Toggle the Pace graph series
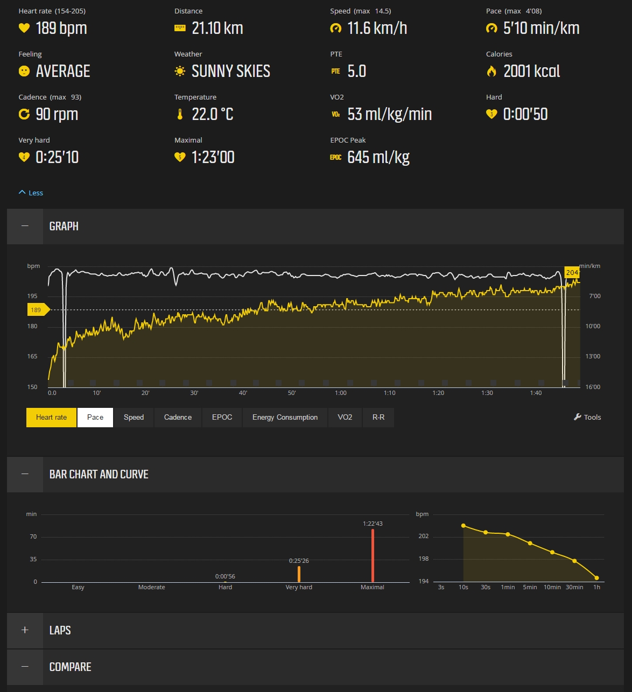The image size is (632, 692). tap(95, 417)
